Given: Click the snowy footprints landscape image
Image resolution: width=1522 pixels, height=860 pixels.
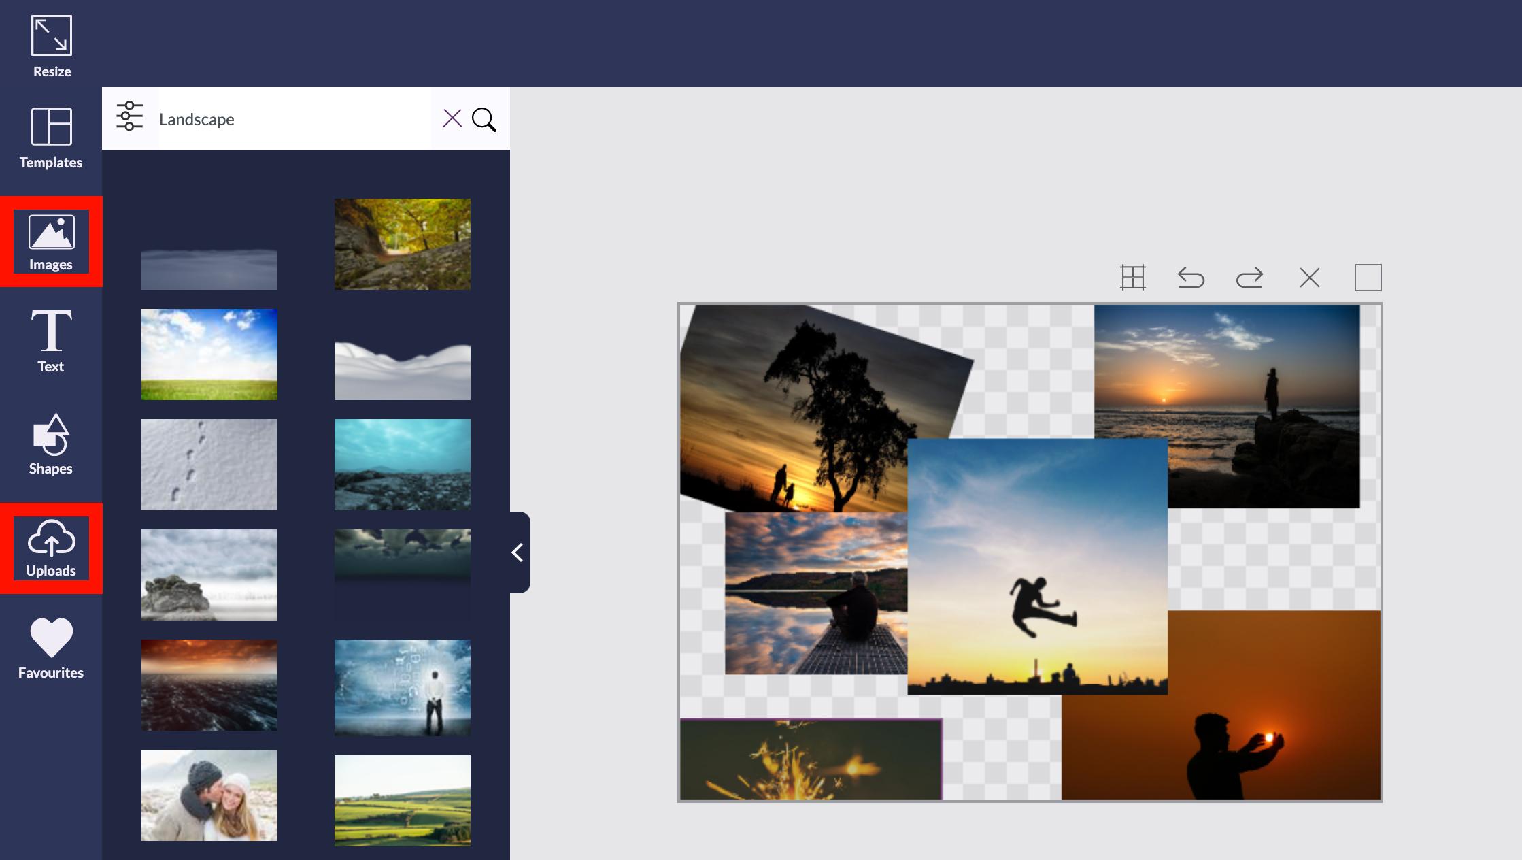Looking at the screenshot, I should click(x=209, y=463).
